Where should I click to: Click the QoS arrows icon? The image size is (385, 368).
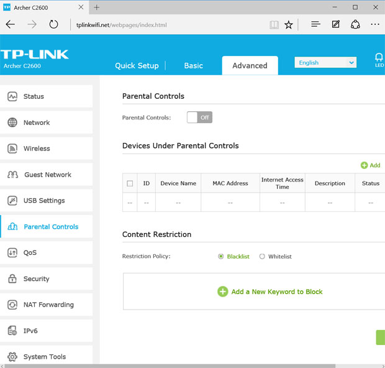(12, 253)
